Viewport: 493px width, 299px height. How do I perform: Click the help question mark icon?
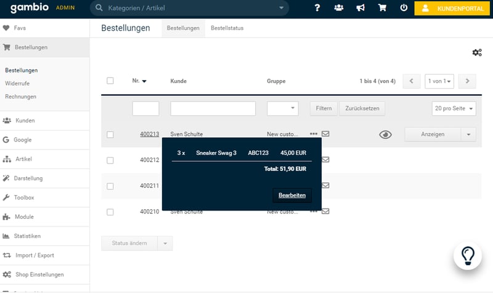[x=317, y=8]
